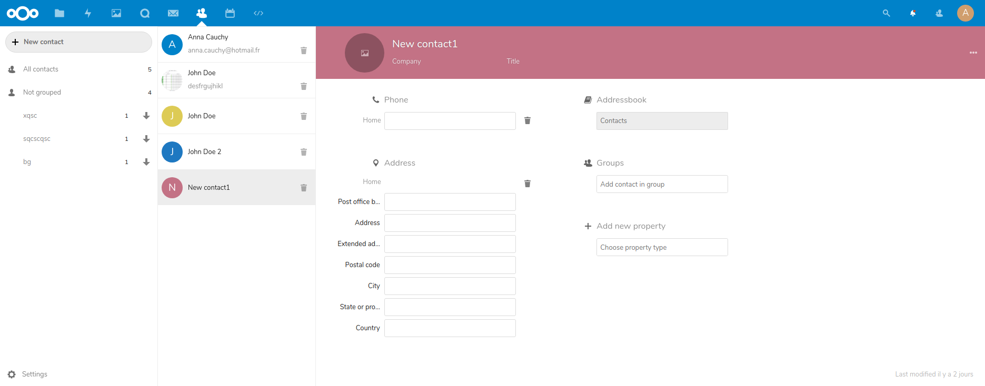Select Not grouped contacts
Image resolution: width=985 pixels, height=386 pixels.
78,93
